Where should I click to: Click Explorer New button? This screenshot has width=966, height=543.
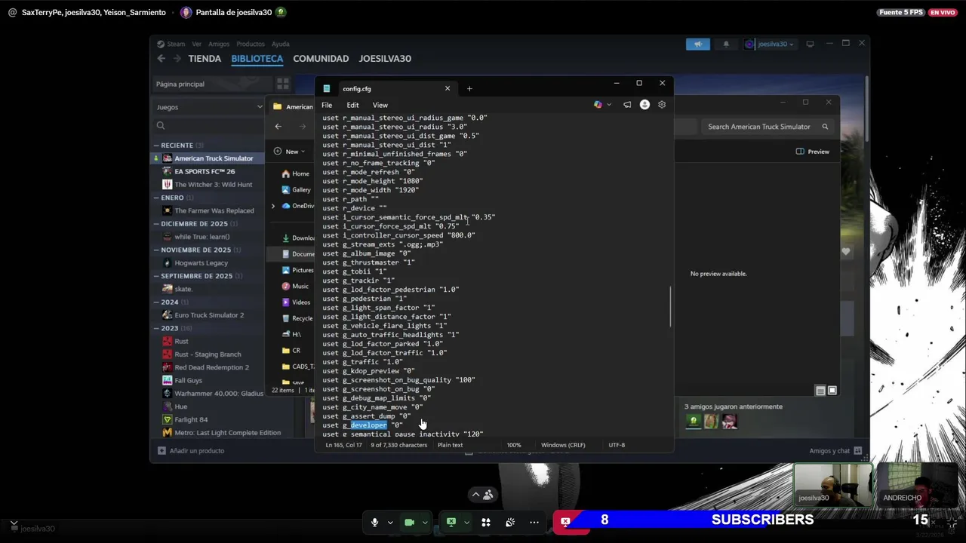pos(291,152)
